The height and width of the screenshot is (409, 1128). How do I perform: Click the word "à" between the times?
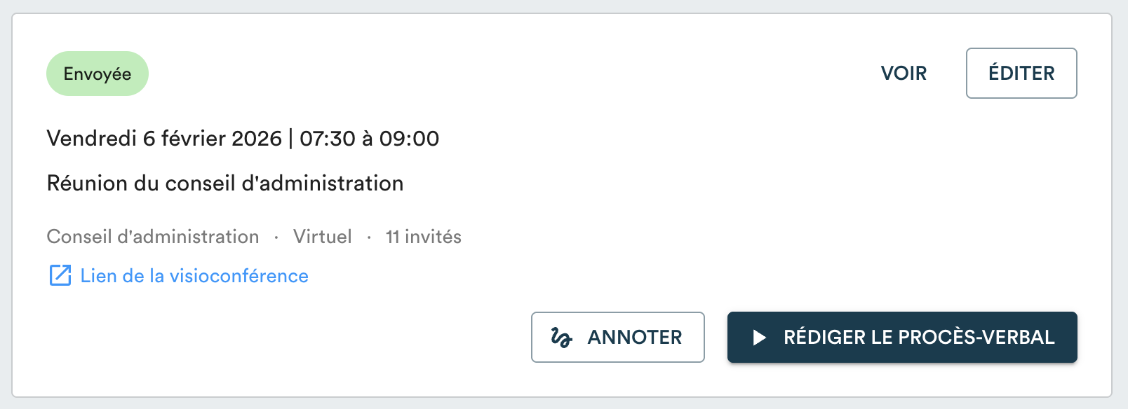(367, 139)
